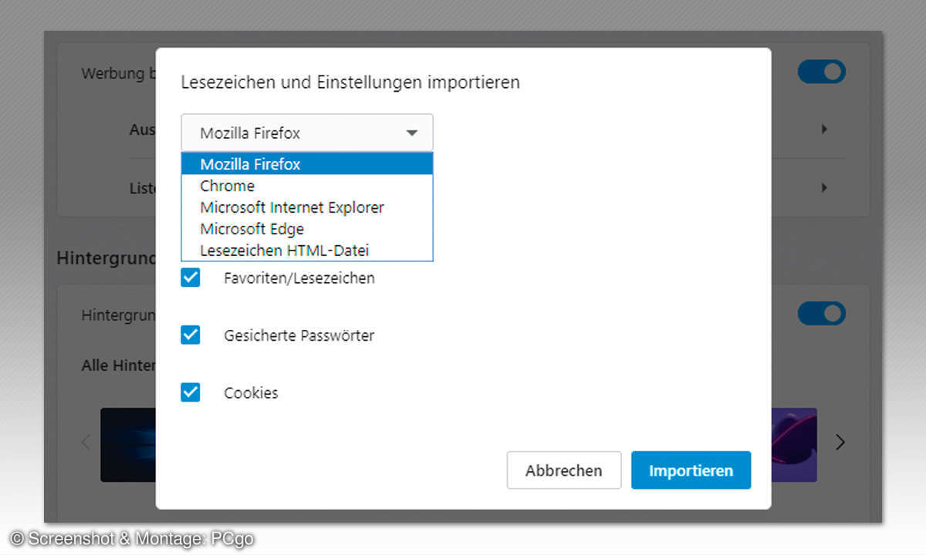
Task: Disable the Cookies checkbox
Action: [191, 392]
